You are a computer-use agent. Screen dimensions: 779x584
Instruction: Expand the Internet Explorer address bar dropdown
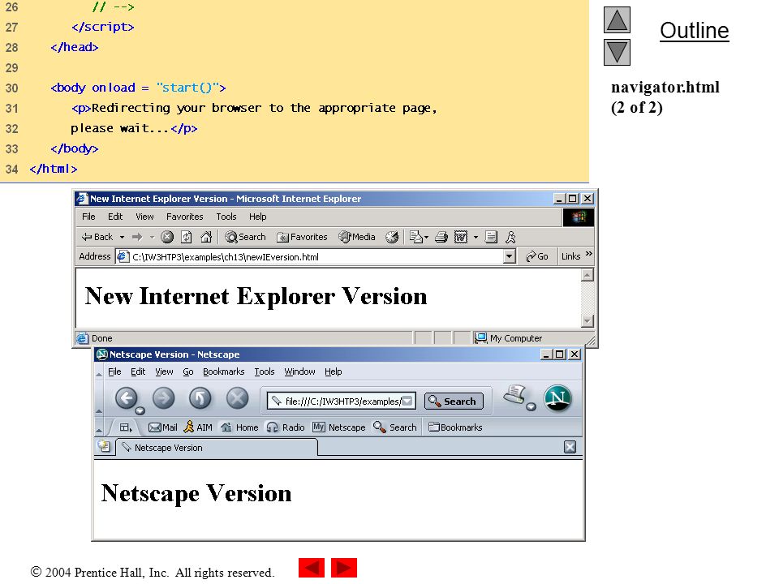click(509, 256)
